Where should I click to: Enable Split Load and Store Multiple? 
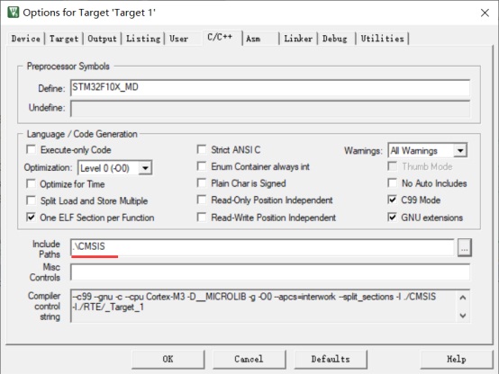31,200
